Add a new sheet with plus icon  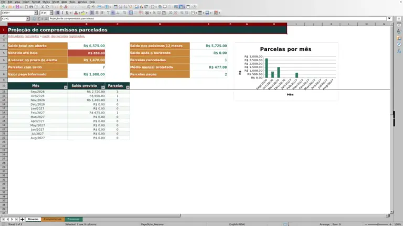pos(22,219)
